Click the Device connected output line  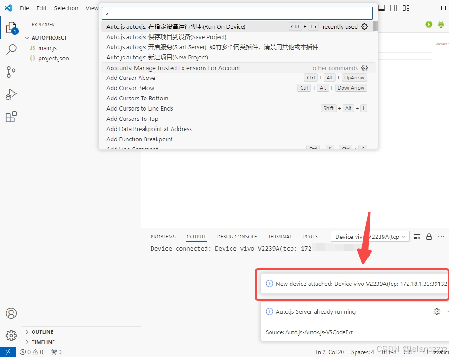(231, 249)
